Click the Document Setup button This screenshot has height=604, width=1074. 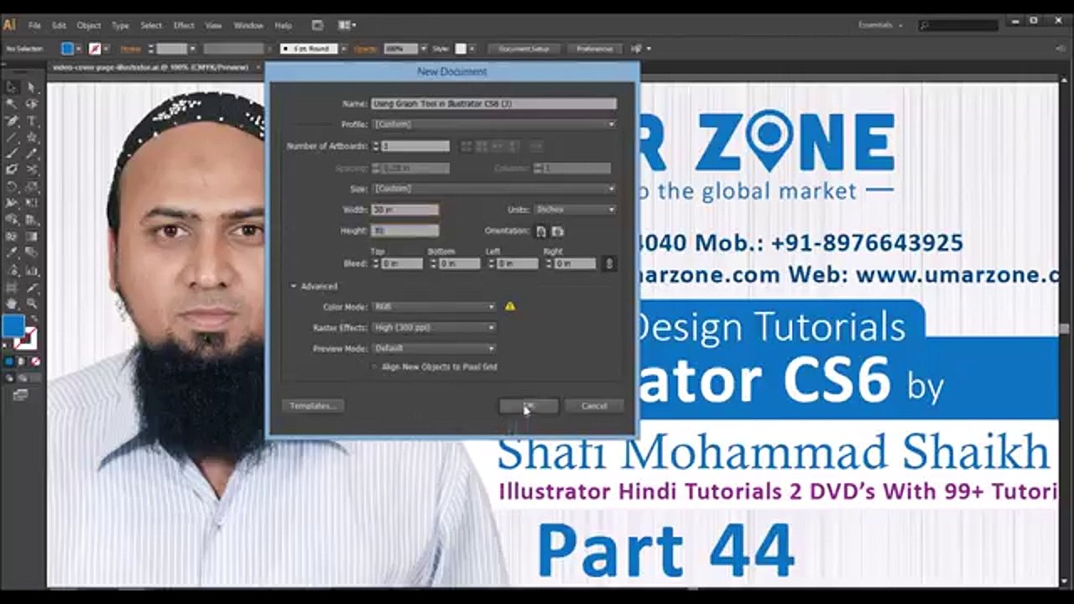(x=524, y=49)
